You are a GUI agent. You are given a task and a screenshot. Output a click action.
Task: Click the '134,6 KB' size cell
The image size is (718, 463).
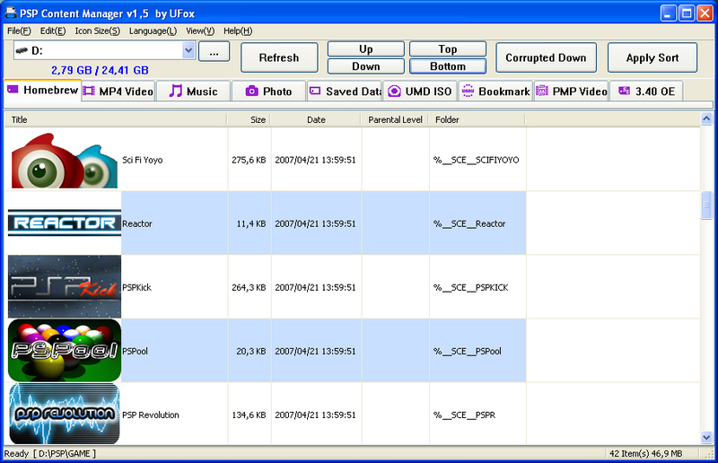click(x=249, y=415)
